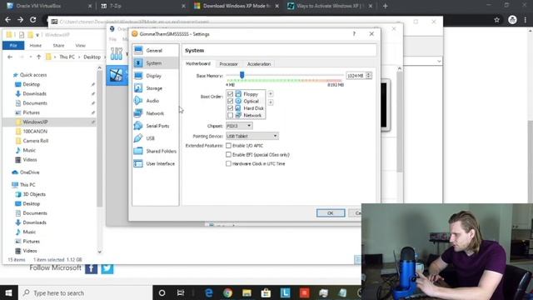Click This PC in the breadcrumb path
This screenshot has height=300, width=533.
point(67,57)
